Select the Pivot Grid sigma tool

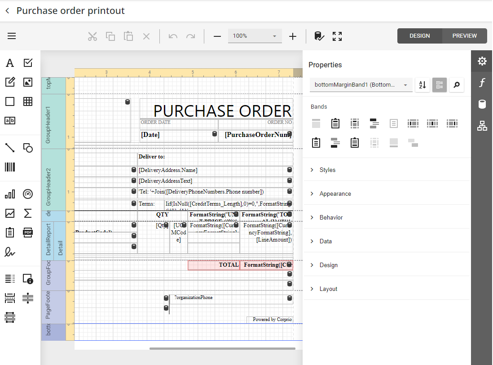click(x=28, y=213)
